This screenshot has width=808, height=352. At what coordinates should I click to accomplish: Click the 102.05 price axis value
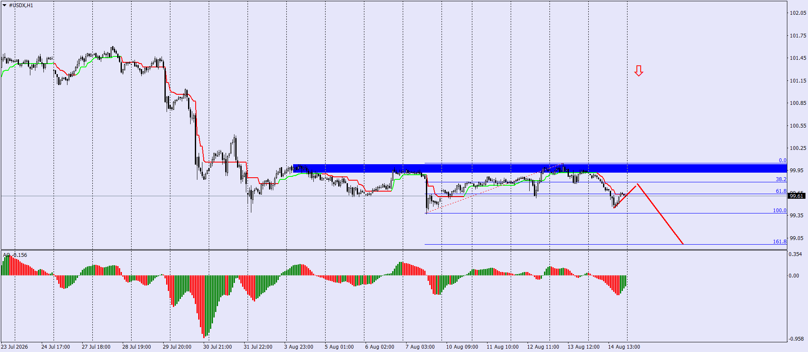(x=797, y=13)
